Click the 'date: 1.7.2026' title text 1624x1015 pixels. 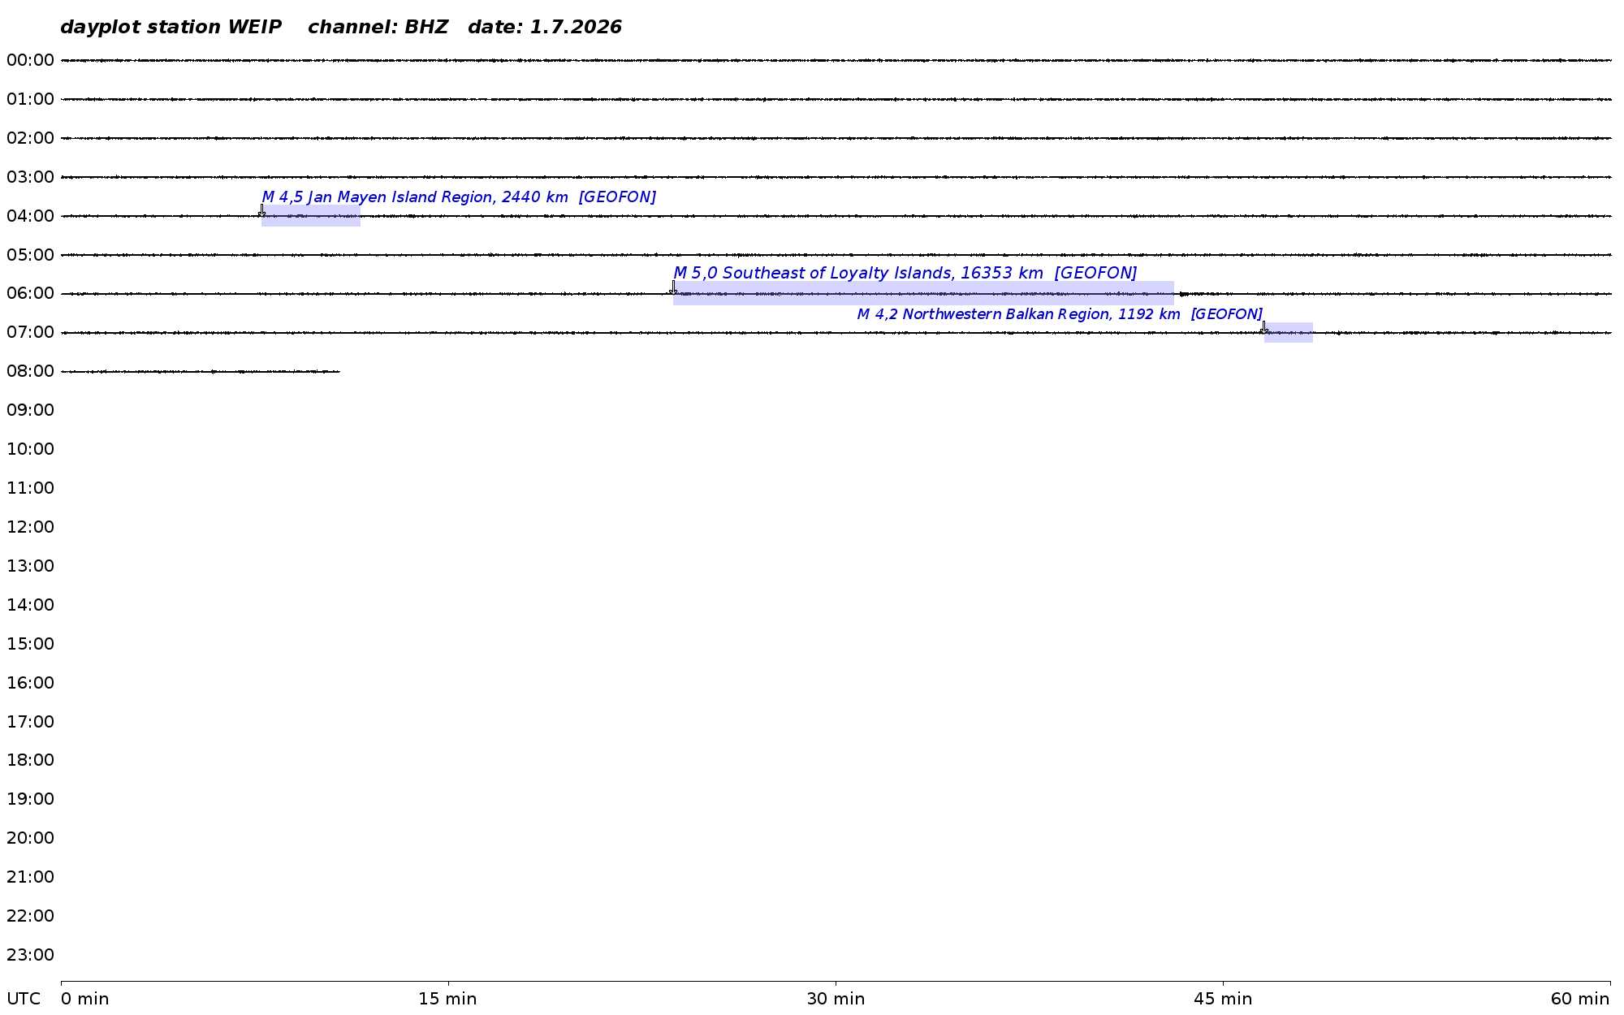(x=545, y=28)
